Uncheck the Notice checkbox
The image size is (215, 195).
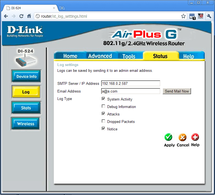pos(103,128)
